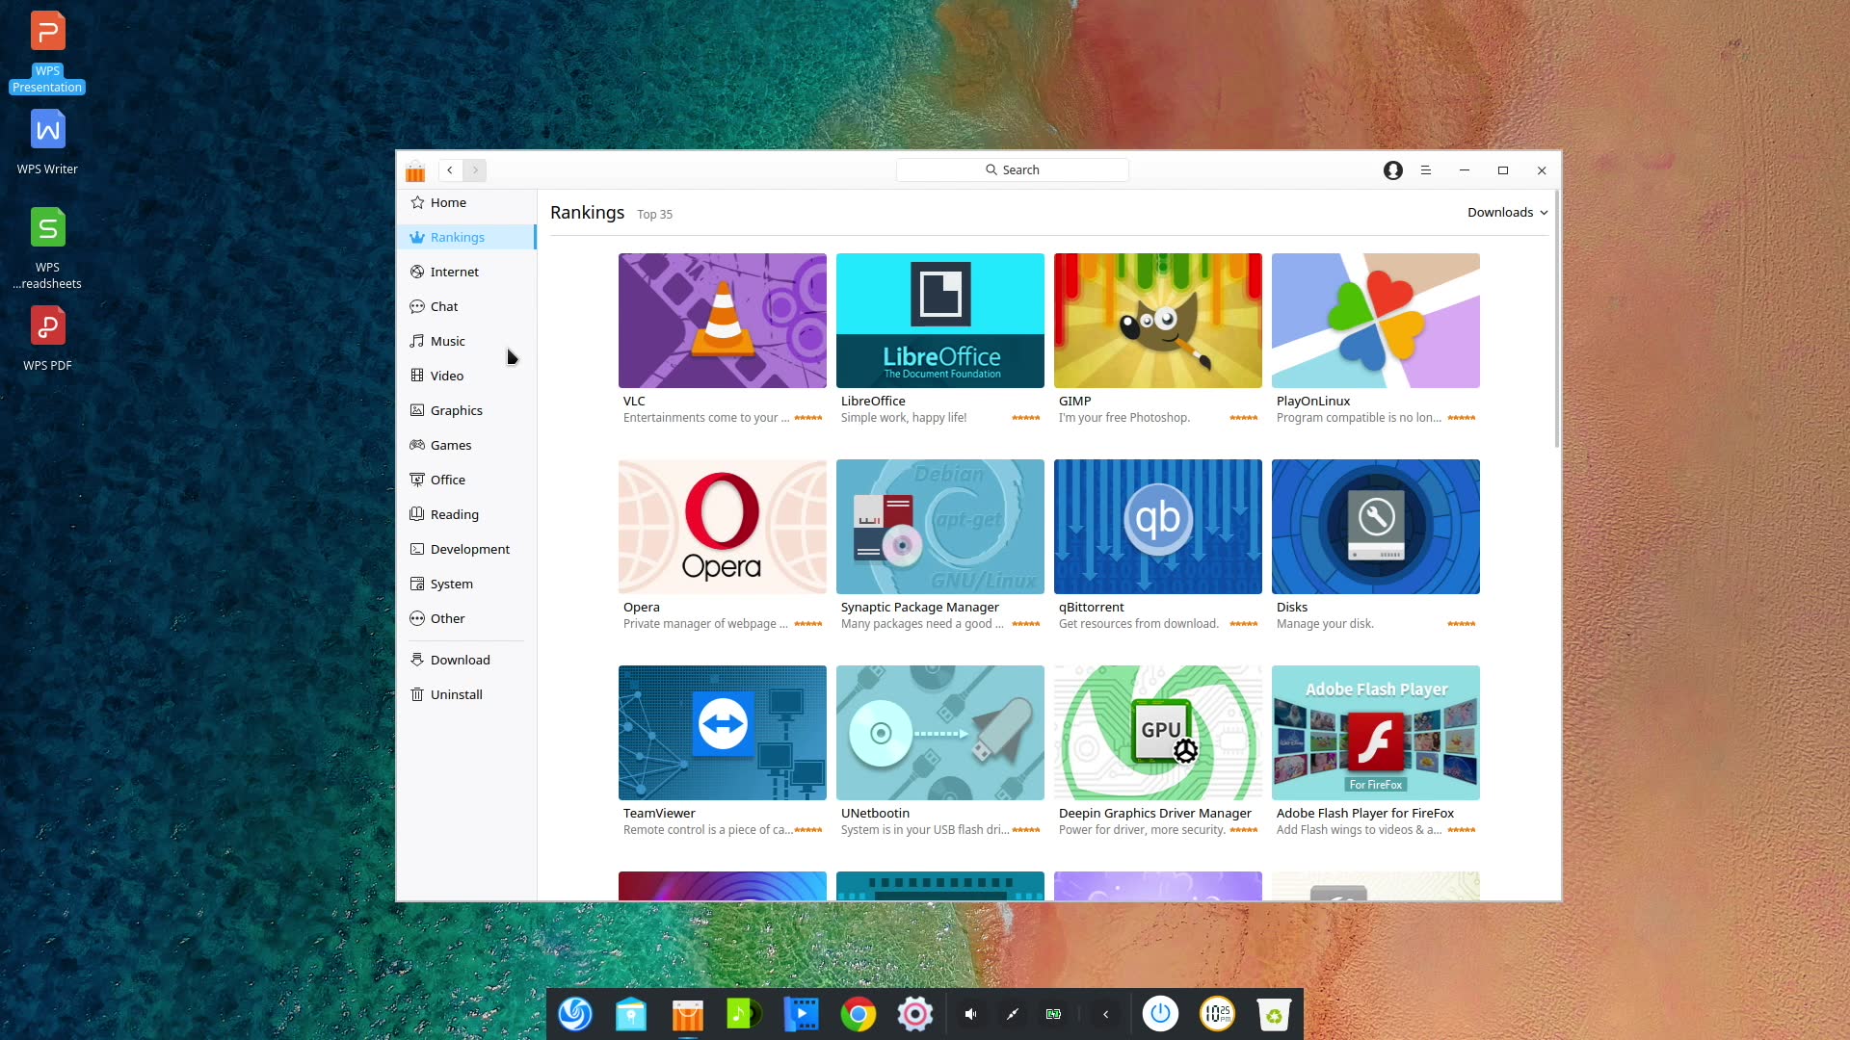Open the Development category
1850x1040 pixels.
[x=466, y=549]
